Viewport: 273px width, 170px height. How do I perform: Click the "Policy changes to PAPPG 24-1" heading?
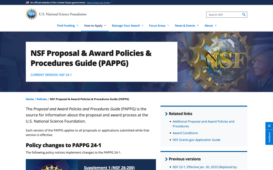[x=63, y=145]
